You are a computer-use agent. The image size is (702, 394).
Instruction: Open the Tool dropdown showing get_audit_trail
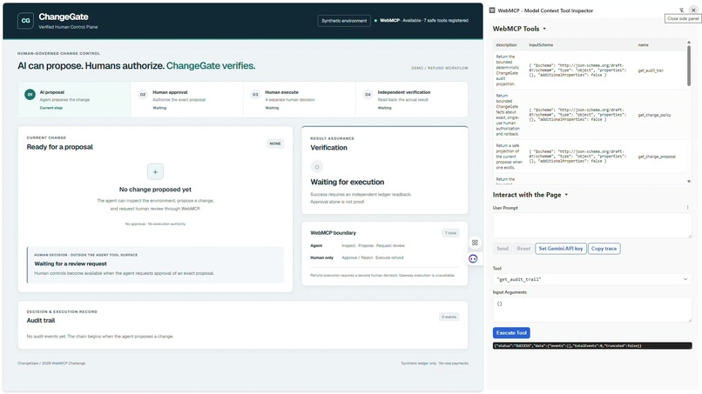(592, 279)
